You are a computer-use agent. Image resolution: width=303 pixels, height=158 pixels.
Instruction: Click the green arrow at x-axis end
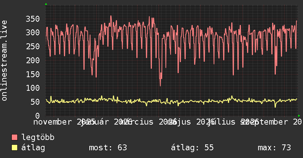pos(299,116)
